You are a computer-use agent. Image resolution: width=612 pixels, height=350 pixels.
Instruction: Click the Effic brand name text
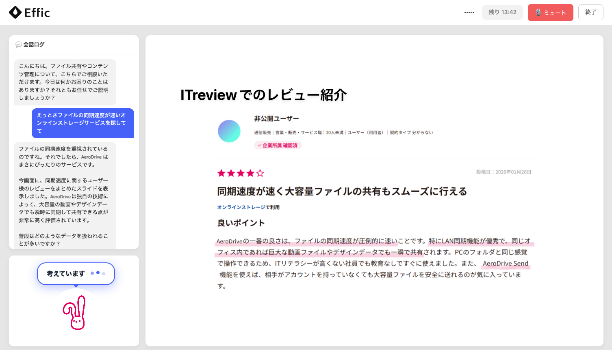(x=37, y=13)
